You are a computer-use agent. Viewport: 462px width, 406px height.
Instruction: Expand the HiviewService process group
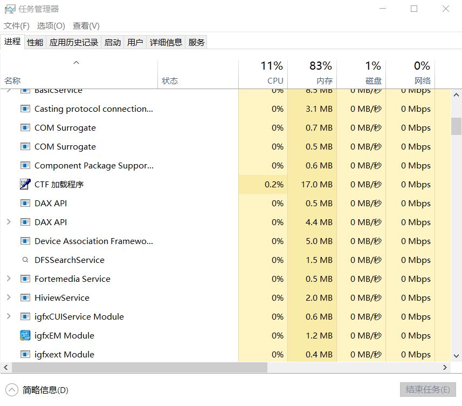pyautogui.click(x=9, y=297)
